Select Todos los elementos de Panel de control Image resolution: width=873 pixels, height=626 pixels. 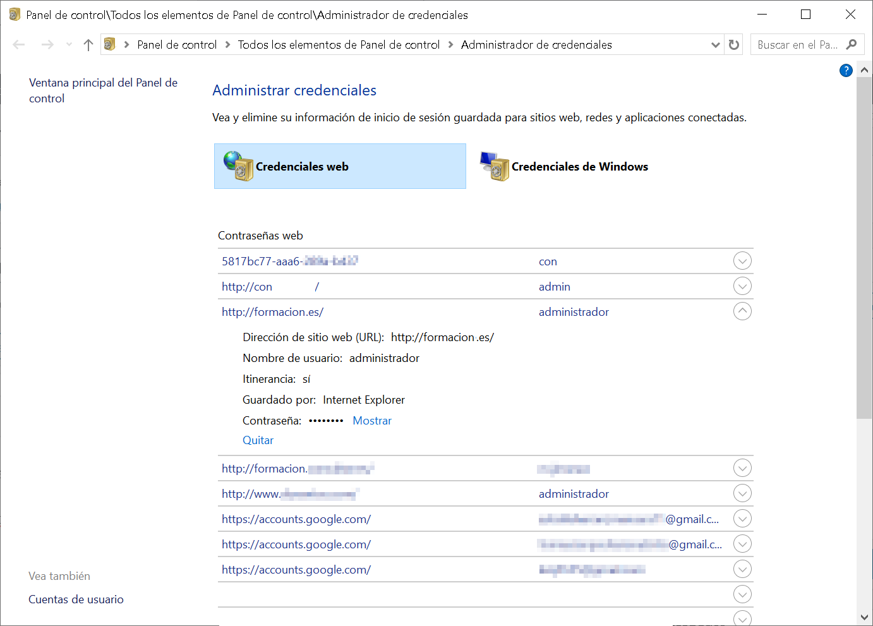pyautogui.click(x=339, y=44)
